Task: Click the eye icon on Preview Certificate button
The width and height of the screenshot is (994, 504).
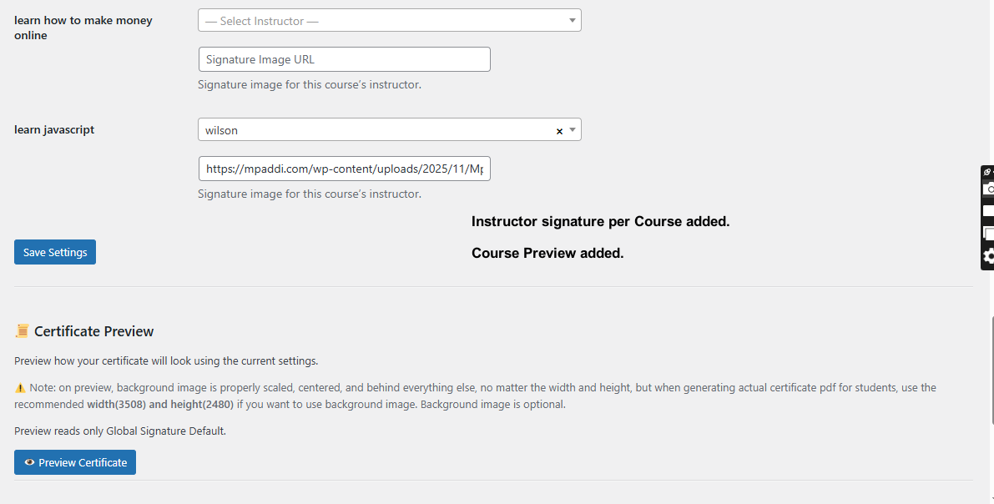Action: [29, 462]
